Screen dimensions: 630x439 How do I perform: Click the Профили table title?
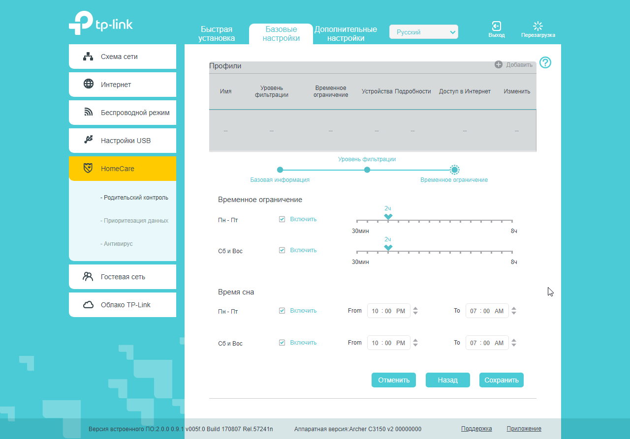click(225, 66)
